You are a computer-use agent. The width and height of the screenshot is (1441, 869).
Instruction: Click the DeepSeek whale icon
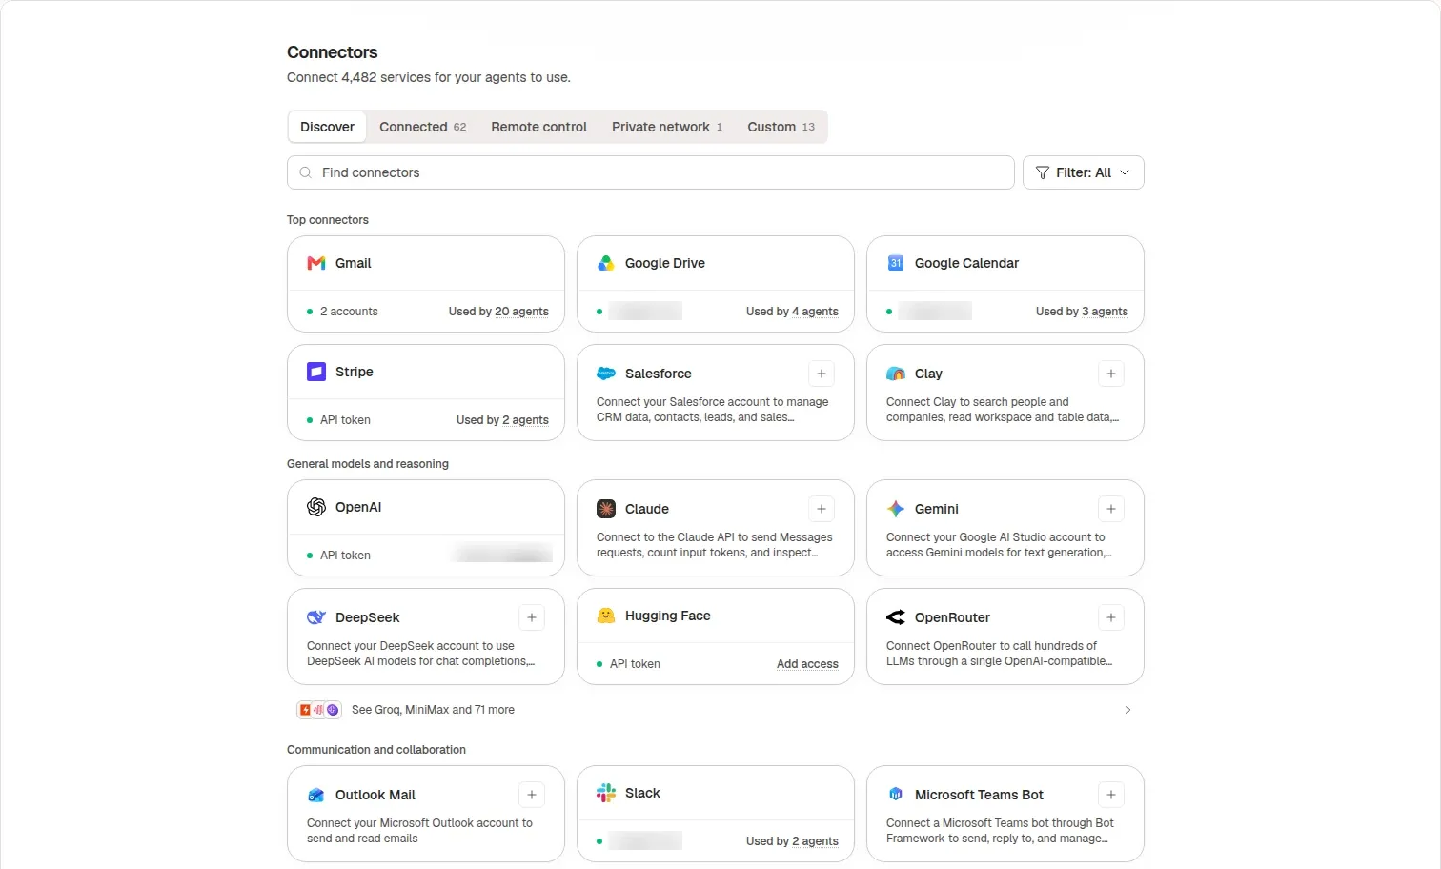(x=316, y=617)
